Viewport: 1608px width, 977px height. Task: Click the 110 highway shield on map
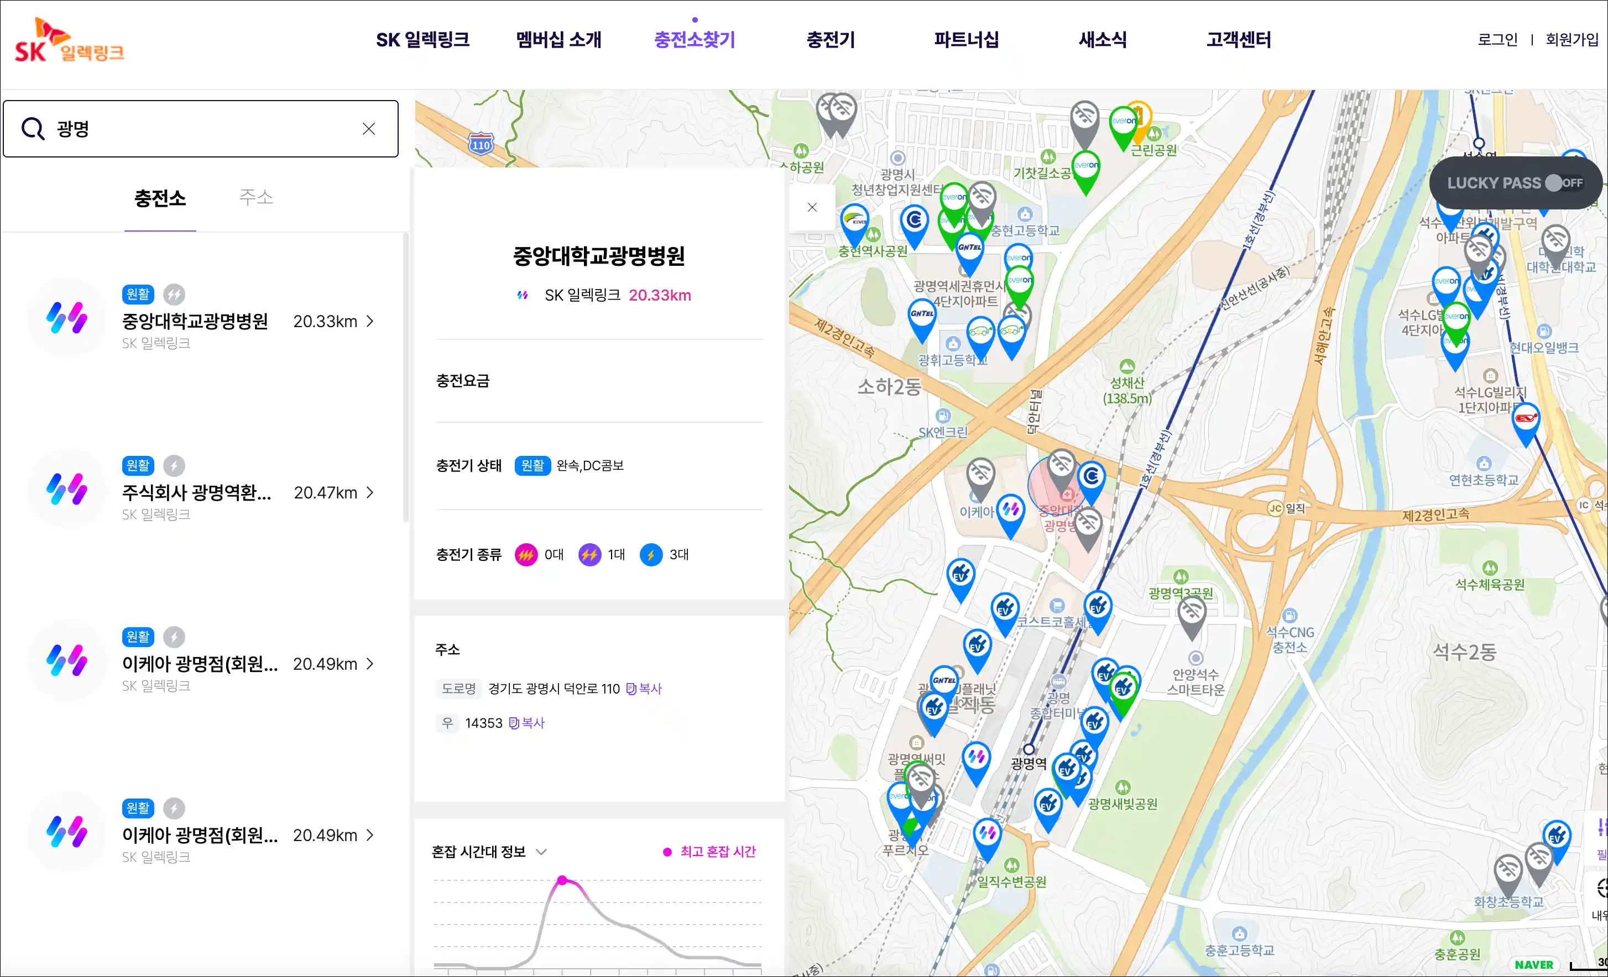pyautogui.click(x=481, y=144)
